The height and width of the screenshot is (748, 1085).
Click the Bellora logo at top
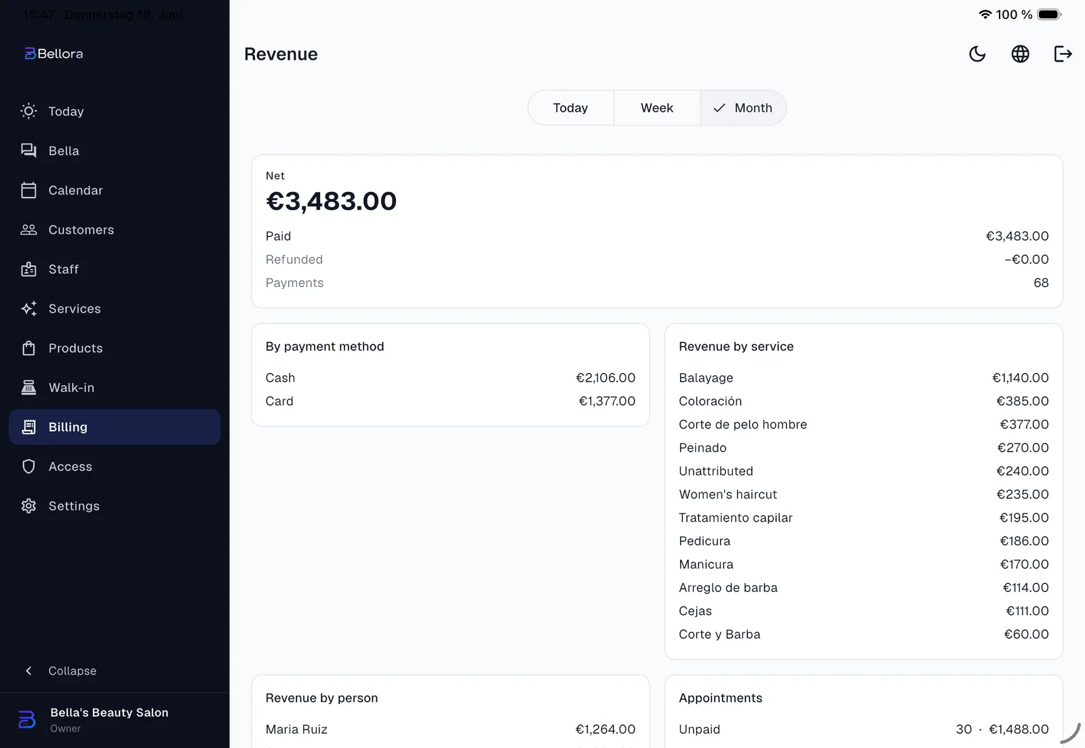[54, 54]
